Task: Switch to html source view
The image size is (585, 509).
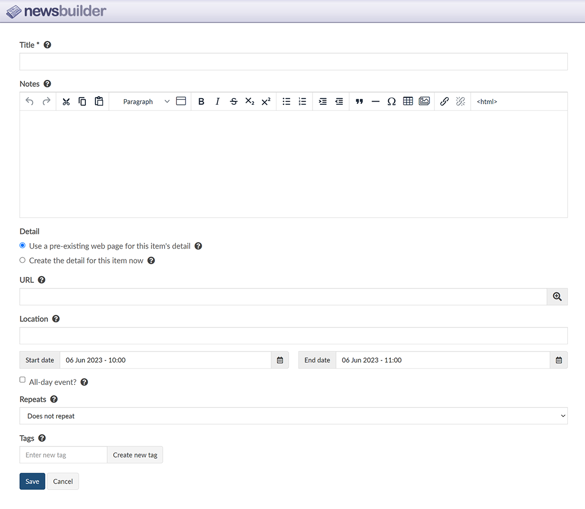Action: [486, 102]
